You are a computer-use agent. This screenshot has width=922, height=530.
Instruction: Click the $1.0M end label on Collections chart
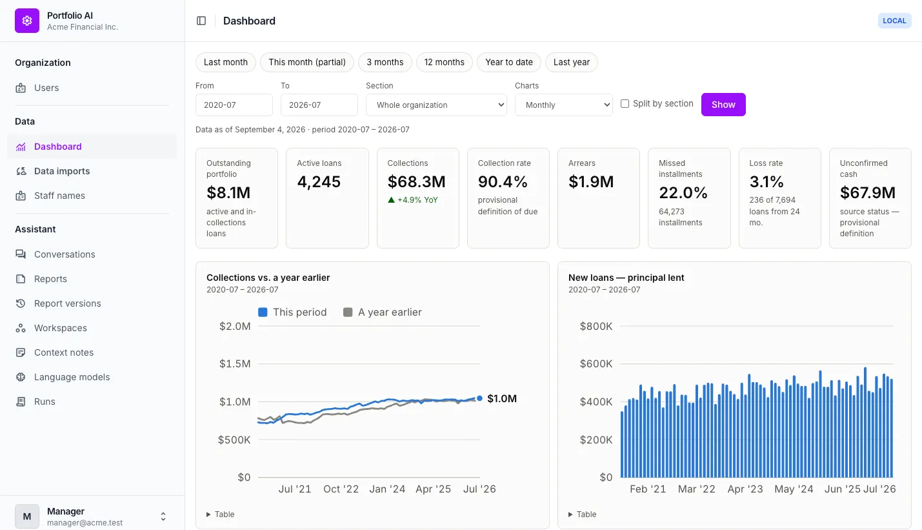(502, 398)
